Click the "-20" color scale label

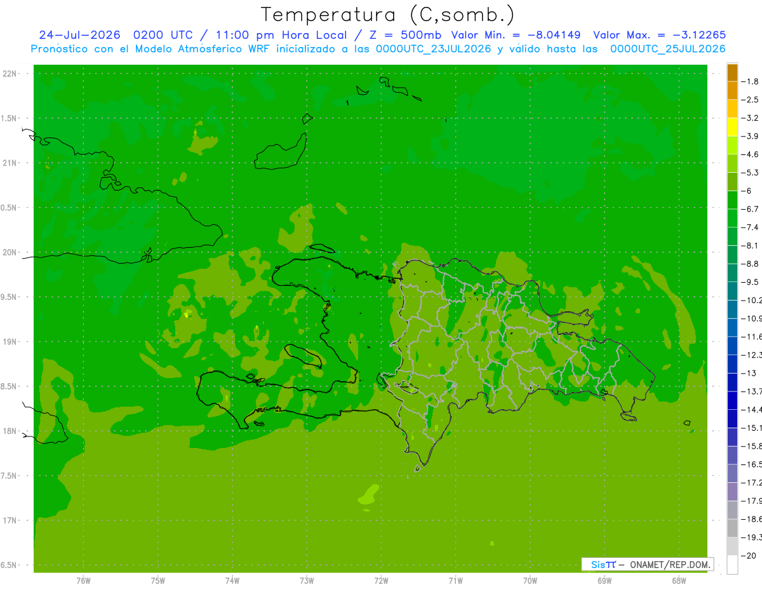(747, 555)
